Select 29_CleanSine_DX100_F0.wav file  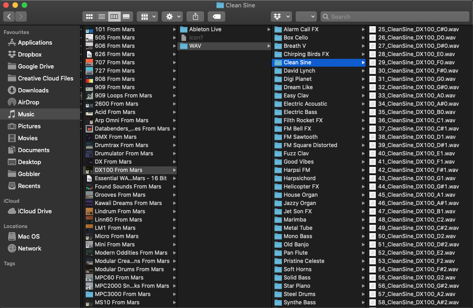point(420,63)
